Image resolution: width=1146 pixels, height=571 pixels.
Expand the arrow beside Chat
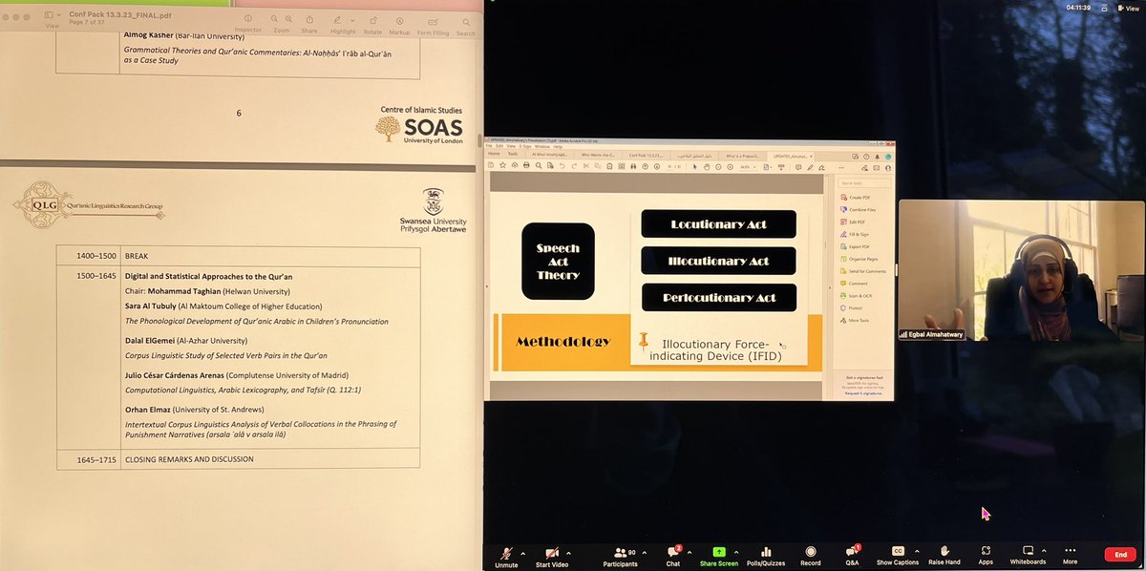point(690,552)
